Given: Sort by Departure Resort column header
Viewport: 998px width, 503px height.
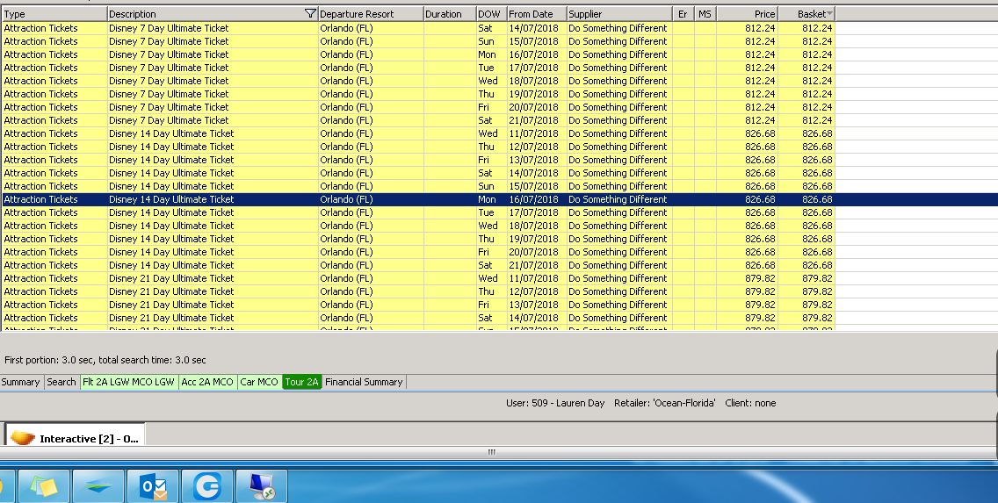Looking at the screenshot, I should 371,14.
